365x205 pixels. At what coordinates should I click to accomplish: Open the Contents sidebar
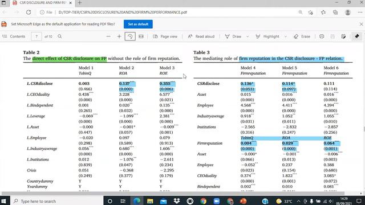14,36
